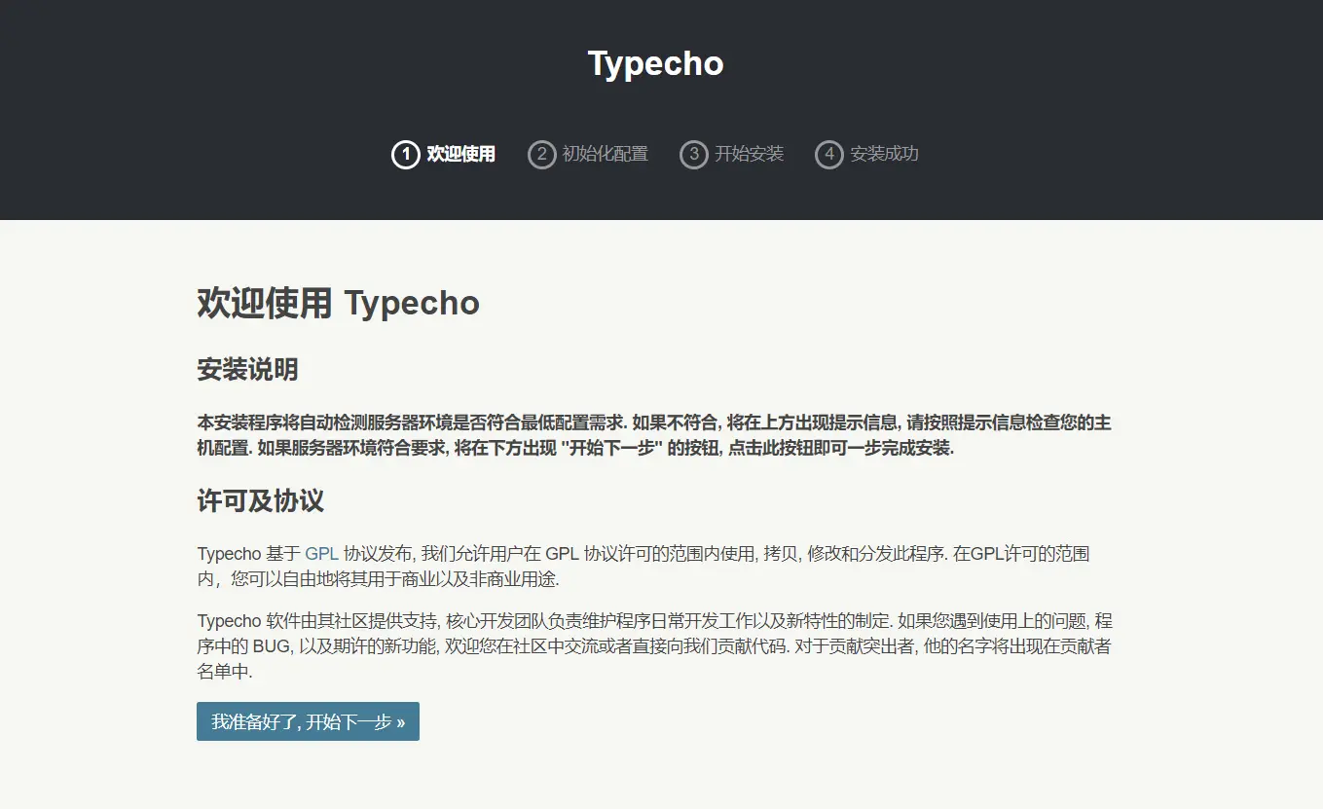This screenshot has width=1323, height=809.
Task: Click 我准备好了, 开始下一步 button
Action: point(308,721)
